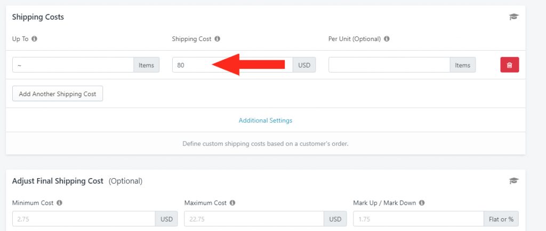Open the Additional Settings link

click(x=266, y=120)
